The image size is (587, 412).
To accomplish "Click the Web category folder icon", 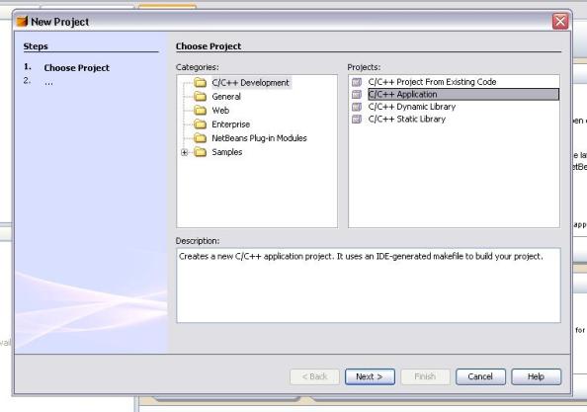I will pos(201,111).
